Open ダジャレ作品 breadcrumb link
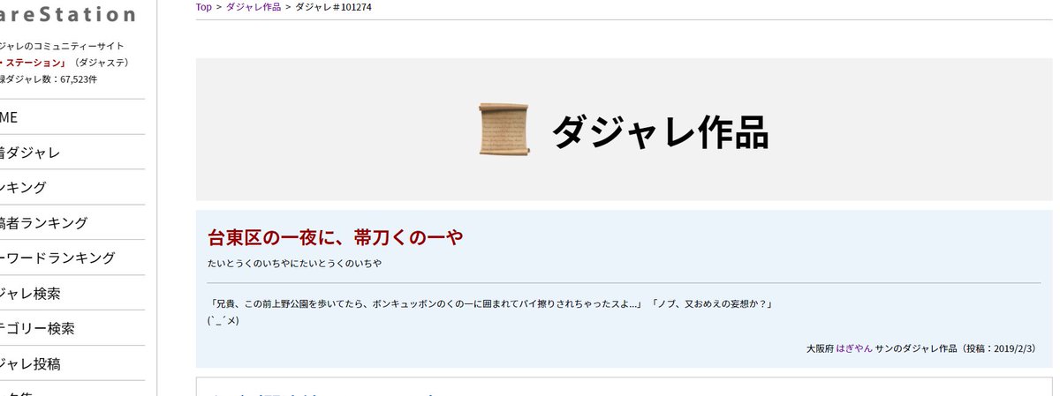 (254, 7)
